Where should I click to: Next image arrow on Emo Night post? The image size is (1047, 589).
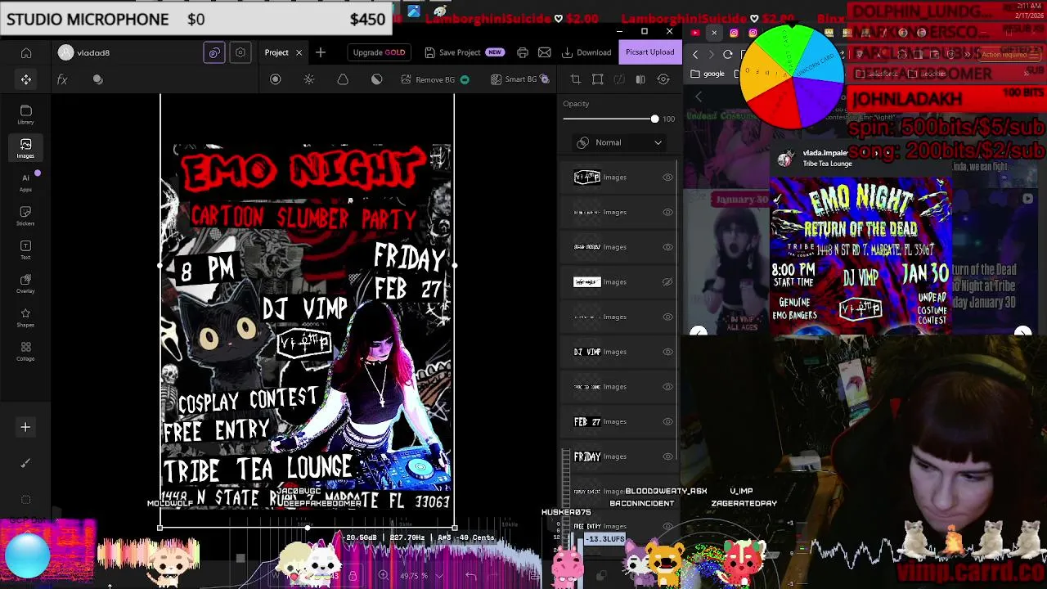tap(1022, 332)
